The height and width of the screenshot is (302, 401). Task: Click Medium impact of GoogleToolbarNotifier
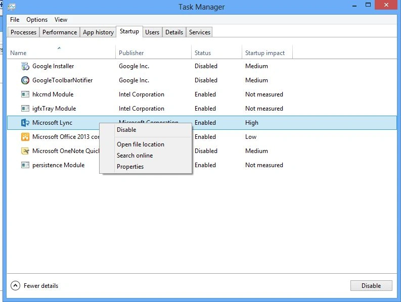[x=256, y=80]
